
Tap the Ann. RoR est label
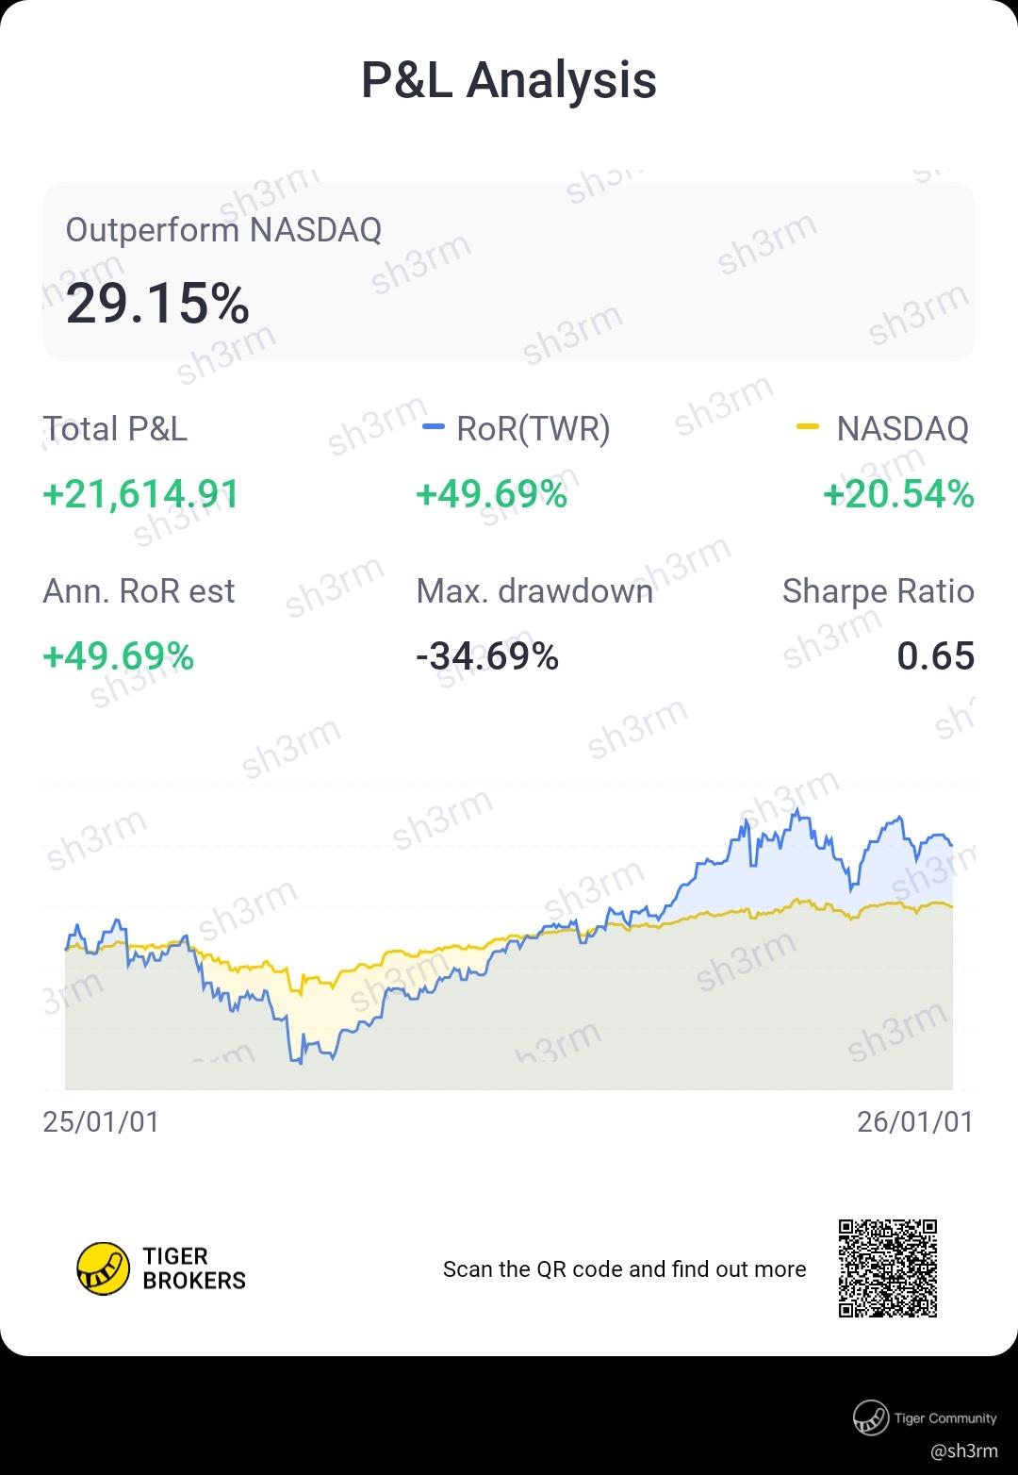[x=139, y=591]
